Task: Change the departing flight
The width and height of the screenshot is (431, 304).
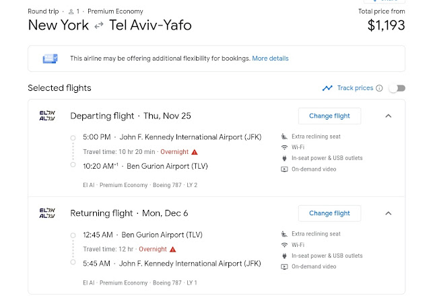Action: [x=329, y=116]
